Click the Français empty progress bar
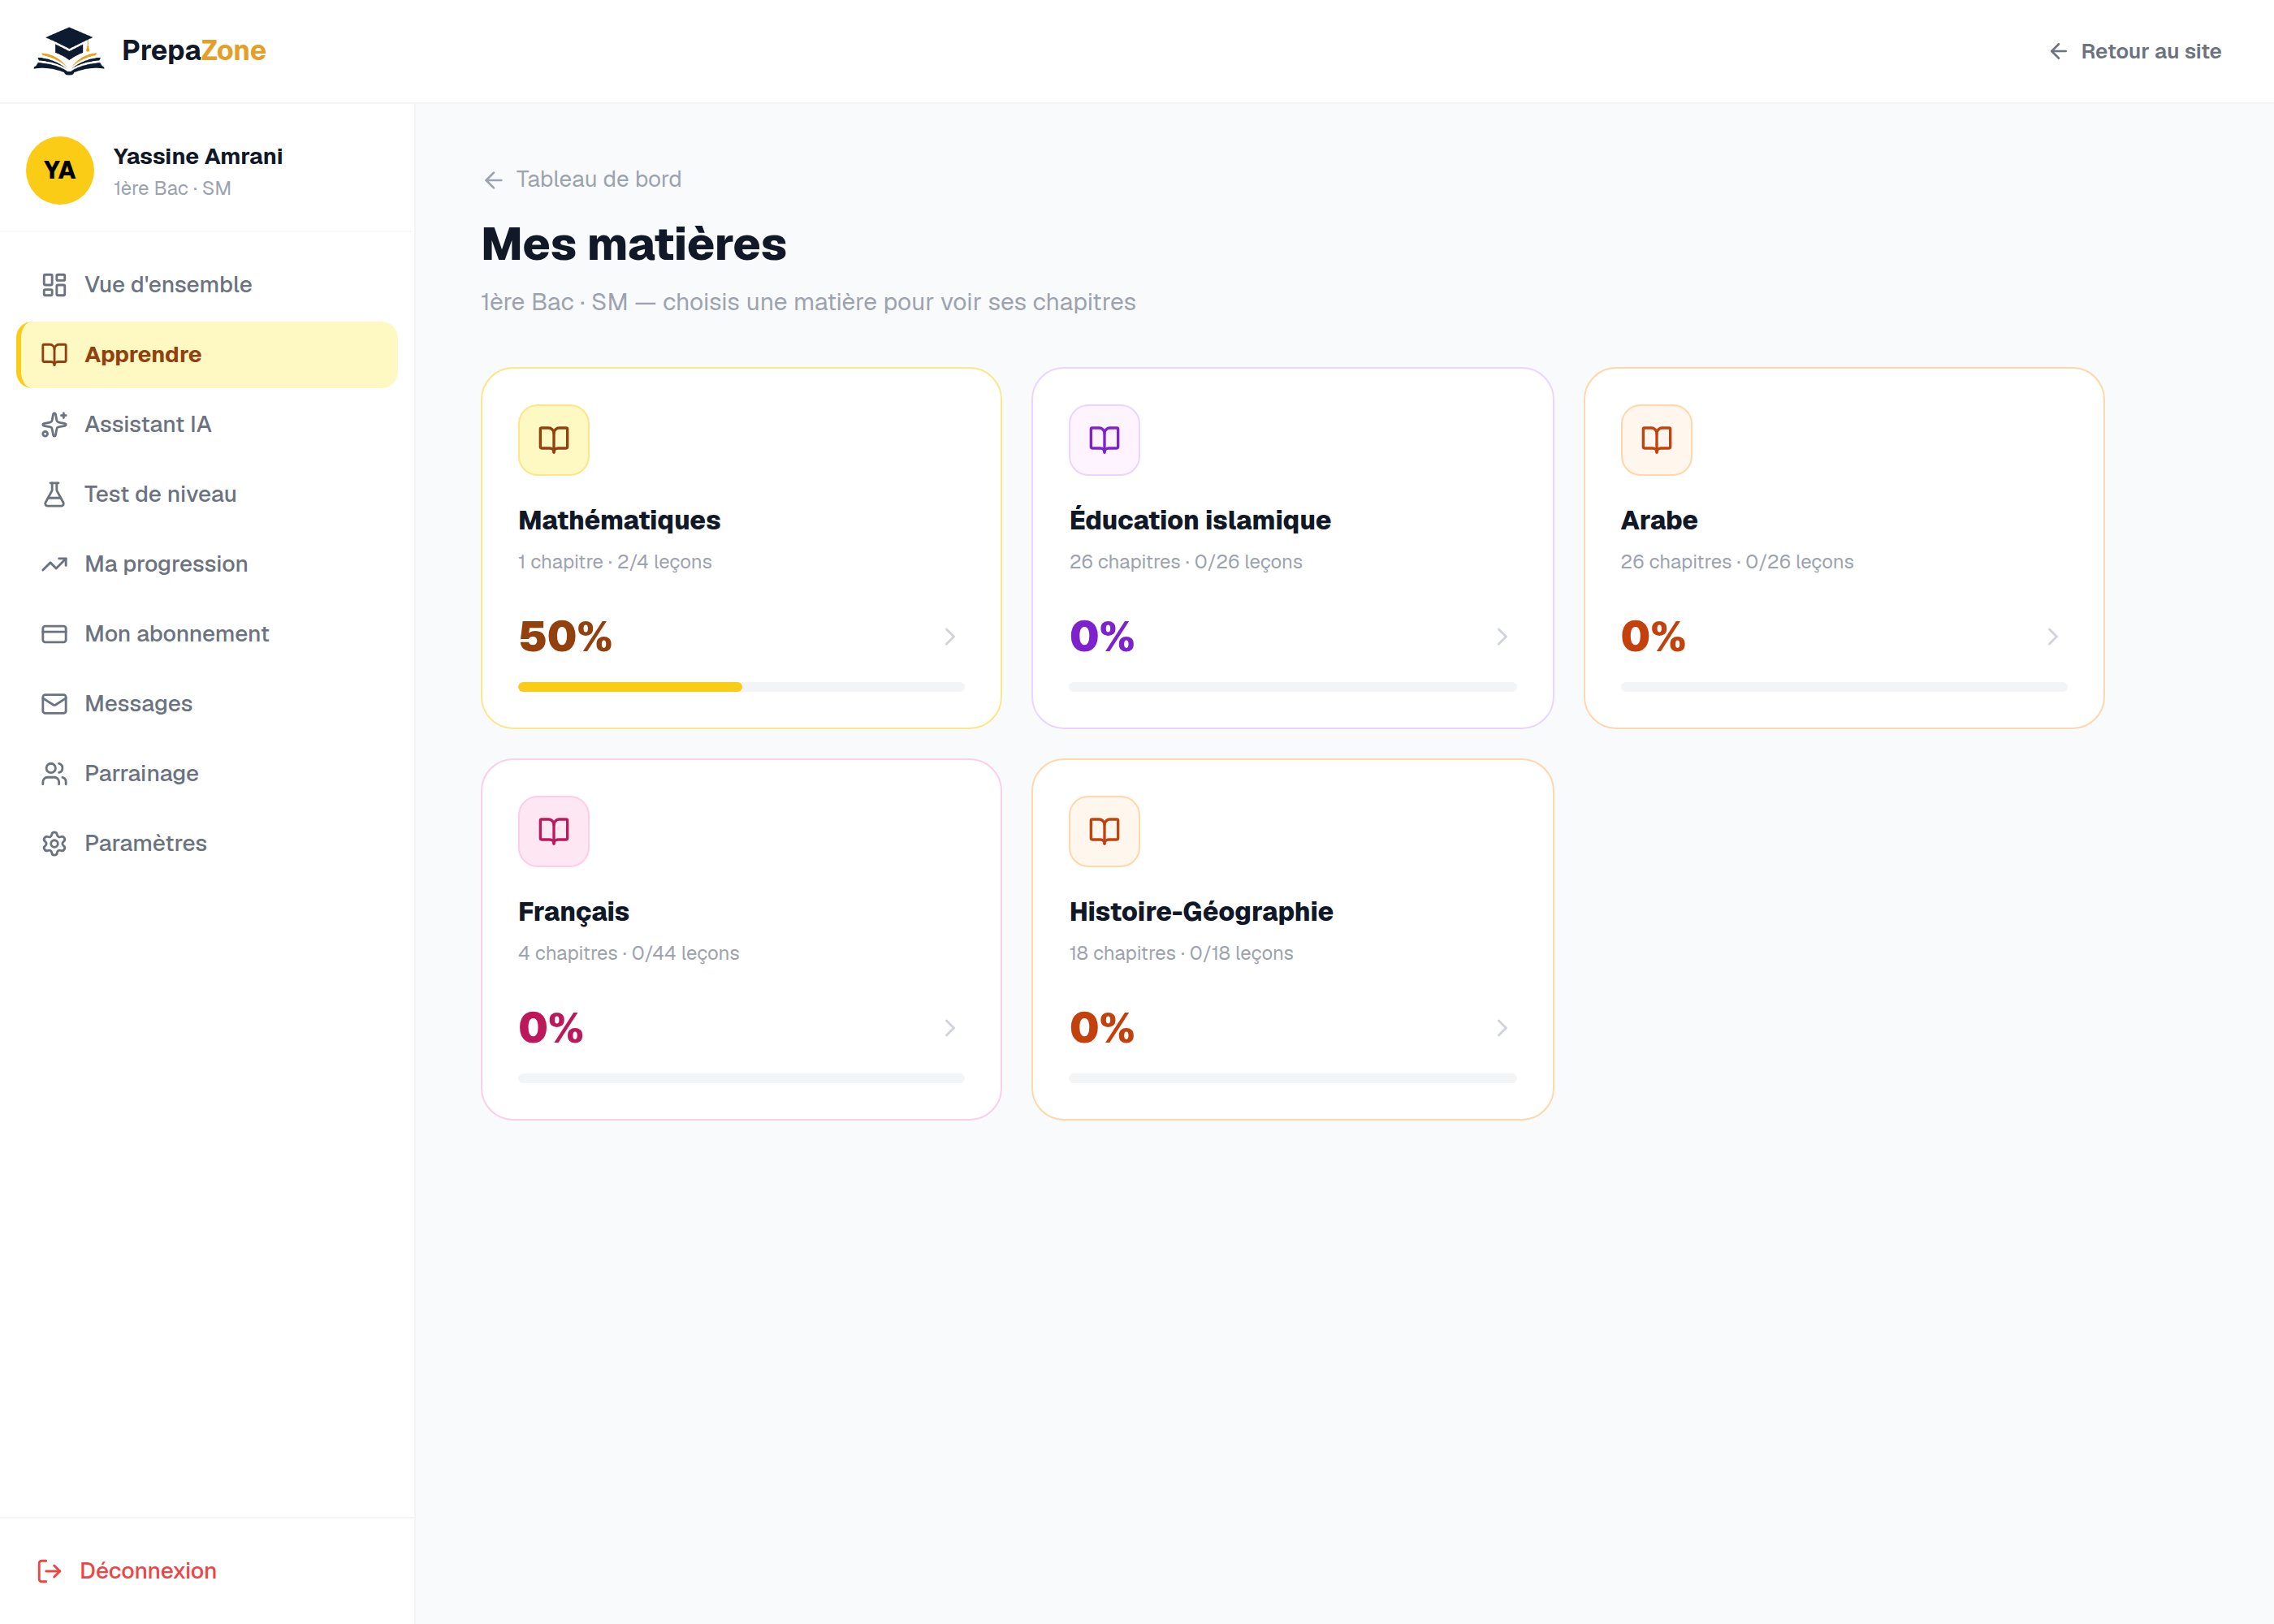This screenshot has width=2274, height=1624. point(741,1078)
